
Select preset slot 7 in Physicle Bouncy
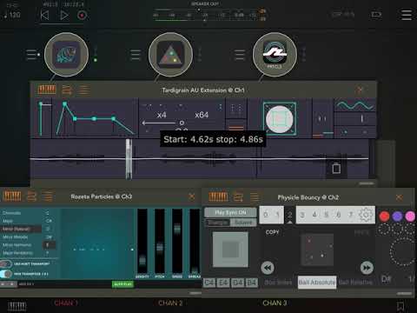[x=351, y=215]
